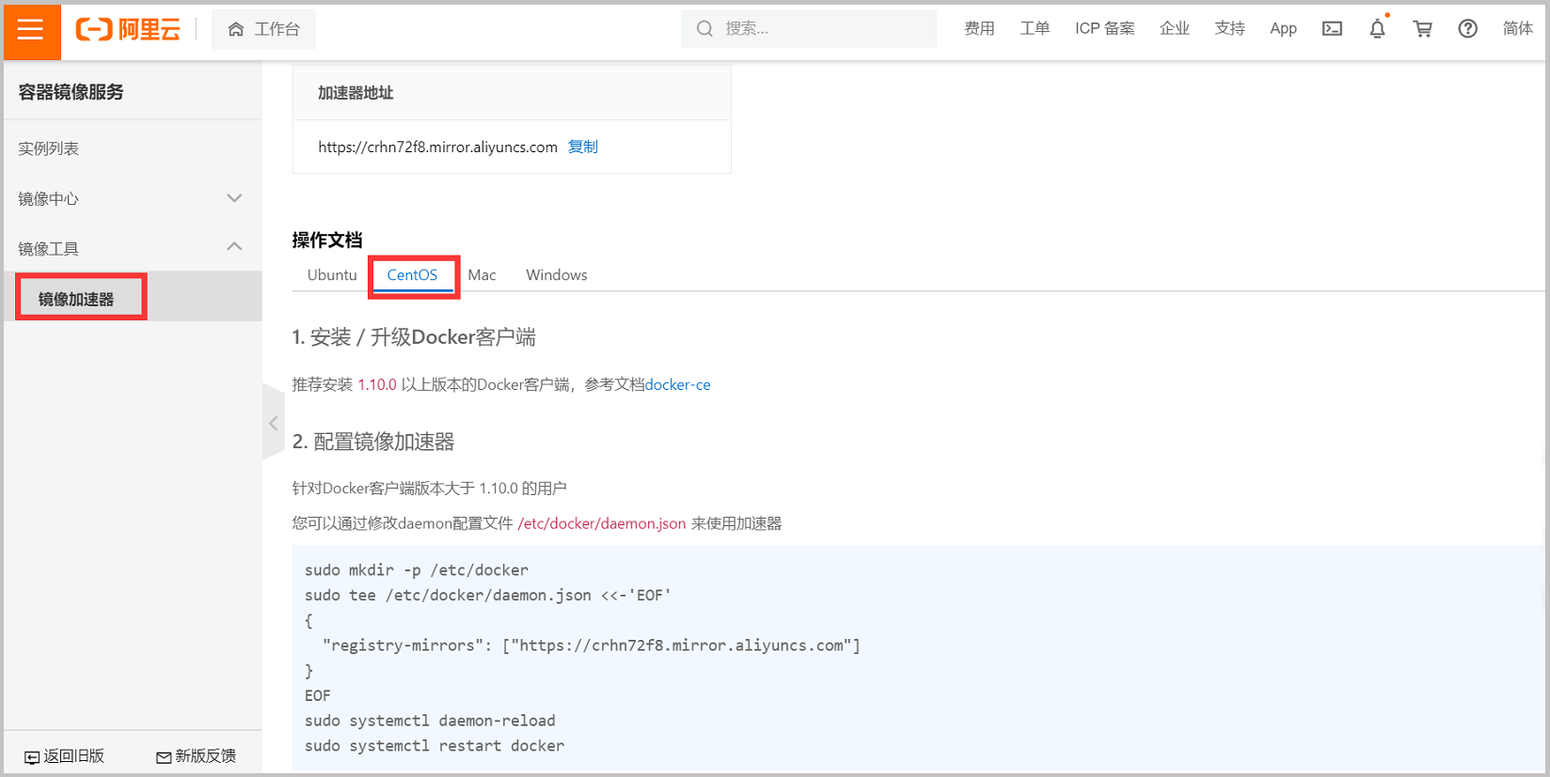
Task: Click the 'sudo systemctl daemon-reload' line
Action: point(430,721)
